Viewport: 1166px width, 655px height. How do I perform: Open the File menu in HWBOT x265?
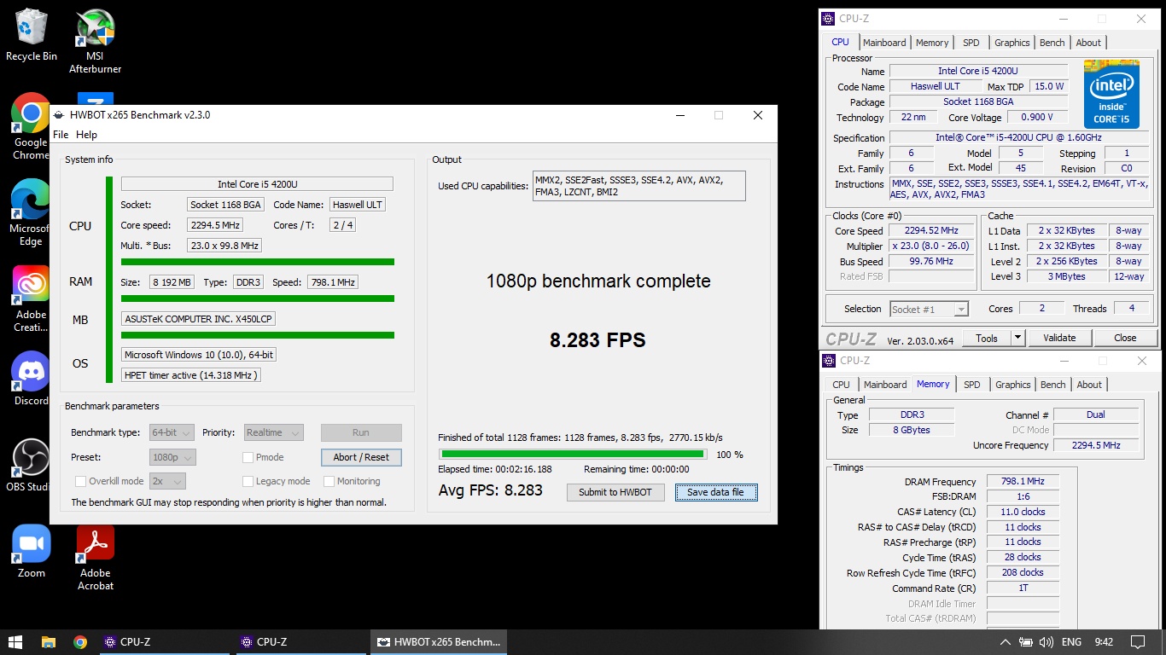click(x=61, y=135)
